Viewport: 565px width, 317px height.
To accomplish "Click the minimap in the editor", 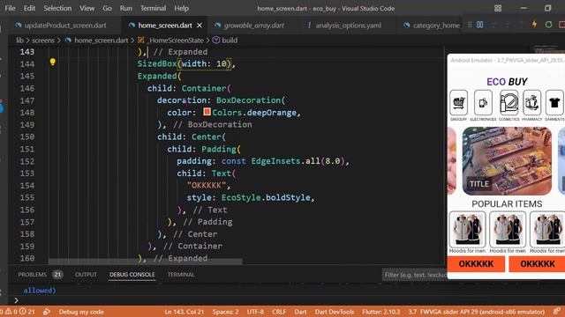I will coord(547,48).
